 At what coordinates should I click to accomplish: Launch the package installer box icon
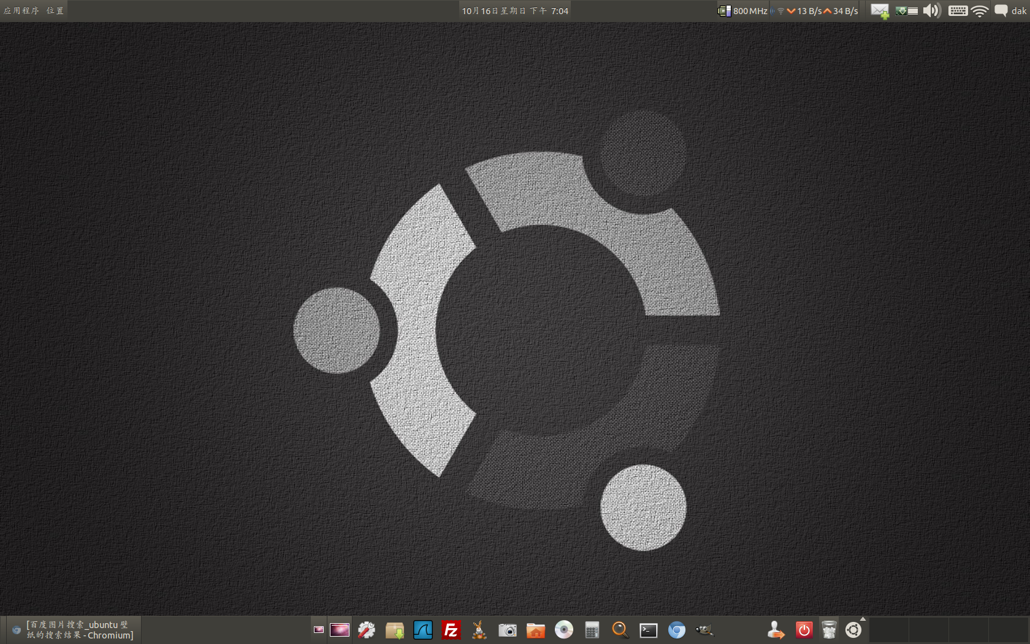tap(395, 630)
